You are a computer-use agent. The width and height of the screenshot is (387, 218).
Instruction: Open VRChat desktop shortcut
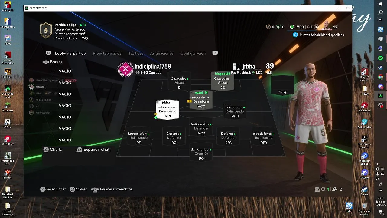8,124
